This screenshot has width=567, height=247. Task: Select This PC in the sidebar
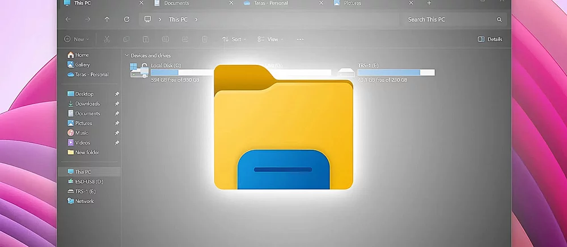pyautogui.click(x=90, y=172)
